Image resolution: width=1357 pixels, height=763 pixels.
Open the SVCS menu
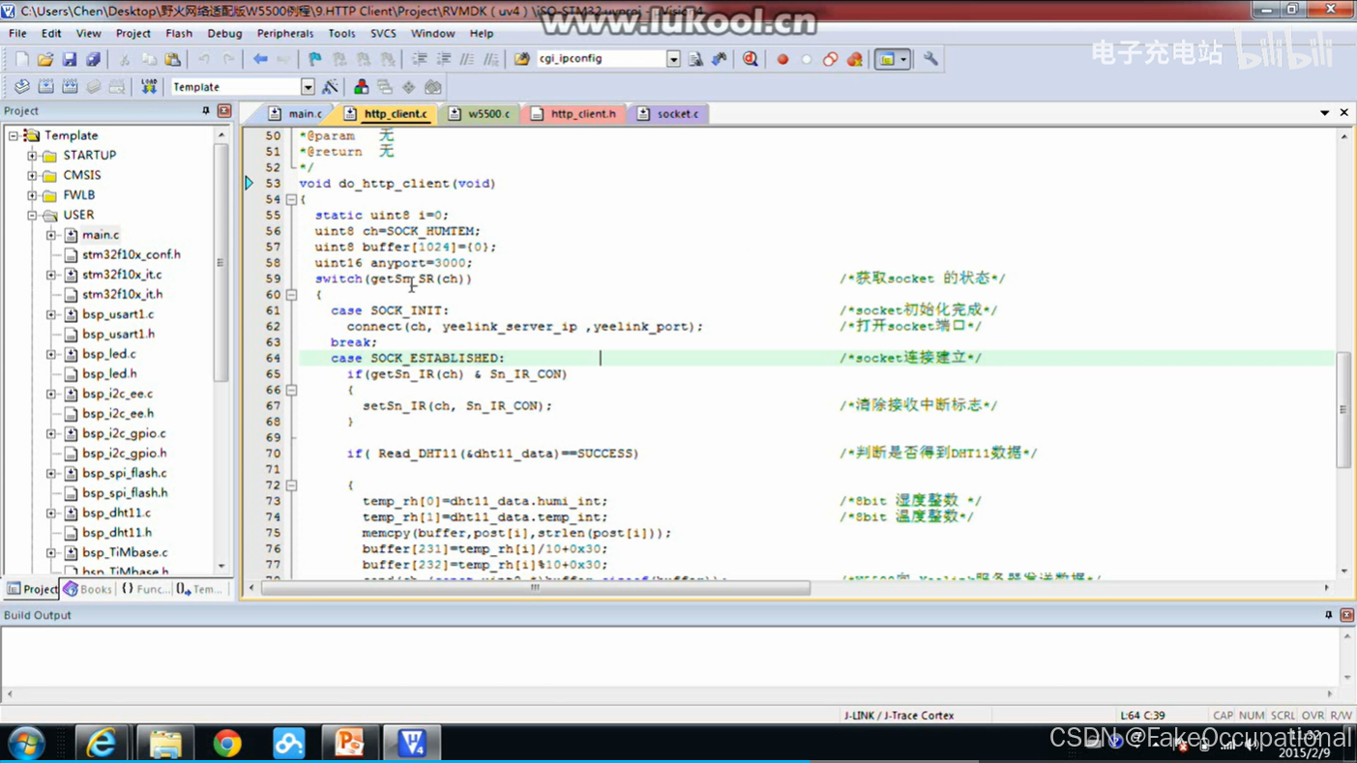tap(383, 33)
